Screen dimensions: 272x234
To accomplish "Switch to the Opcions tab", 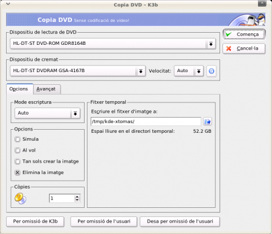I will 20,89.
